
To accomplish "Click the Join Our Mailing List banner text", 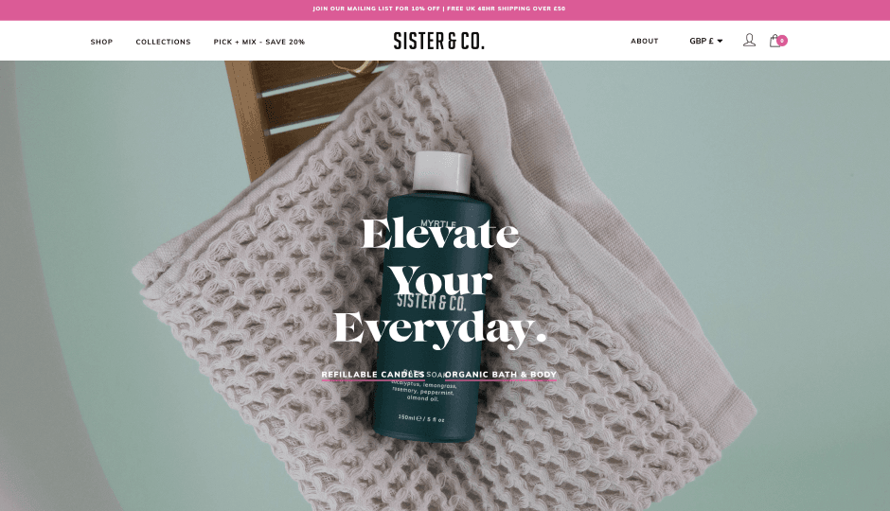I will point(376,9).
